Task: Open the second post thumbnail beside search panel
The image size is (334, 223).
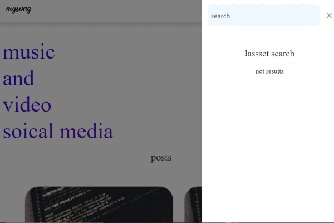Action: click(x=193, y=205)
